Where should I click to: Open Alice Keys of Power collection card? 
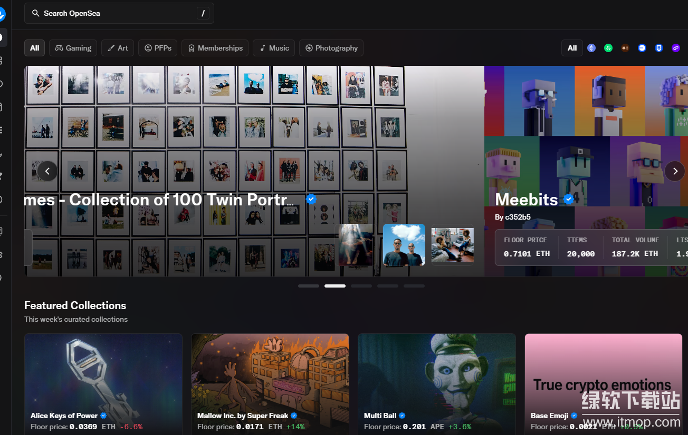click(x=103, y=384)
